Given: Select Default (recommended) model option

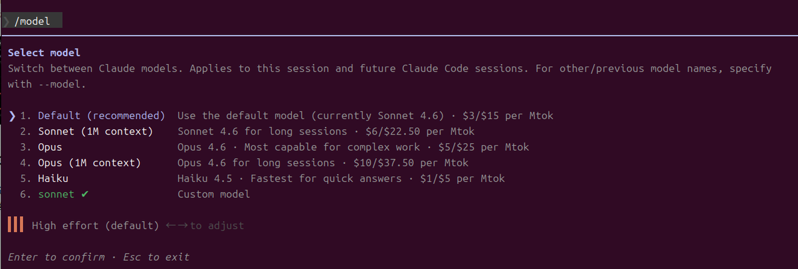Looking at the screenshot, I should tap(101, 116).
